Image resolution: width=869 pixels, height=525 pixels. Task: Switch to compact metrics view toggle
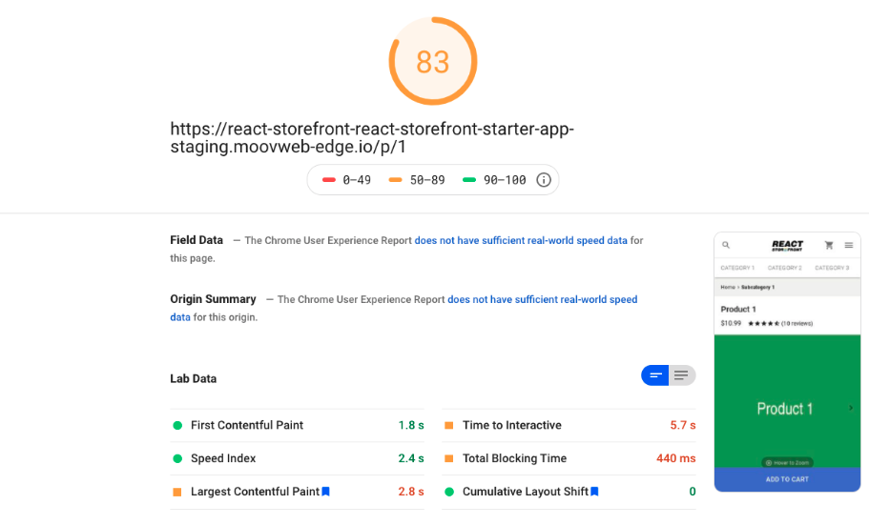click(655, 375)
